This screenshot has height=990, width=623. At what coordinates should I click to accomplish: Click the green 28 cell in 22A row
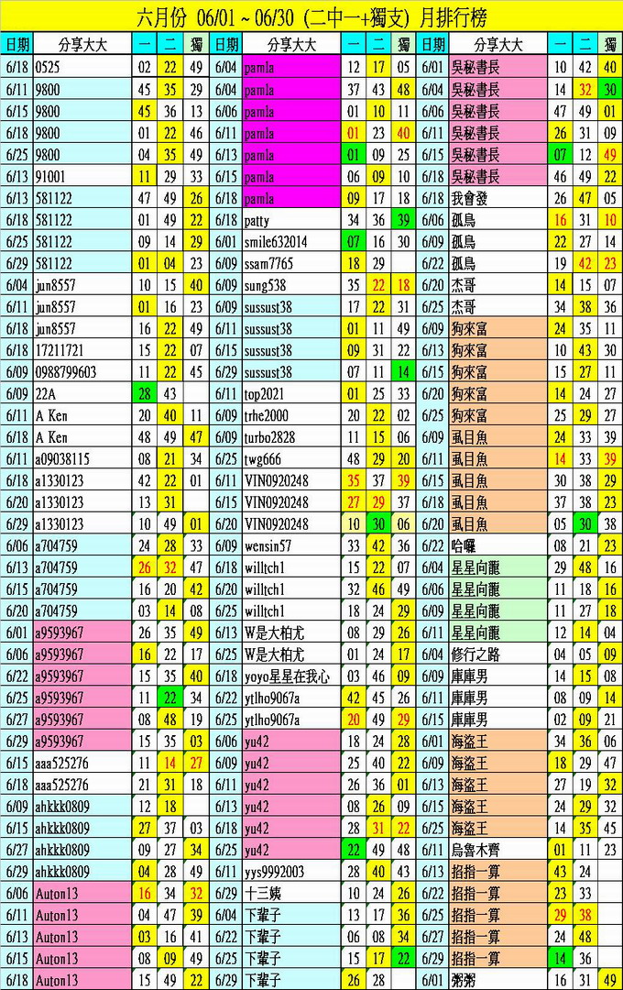point(144,393)
